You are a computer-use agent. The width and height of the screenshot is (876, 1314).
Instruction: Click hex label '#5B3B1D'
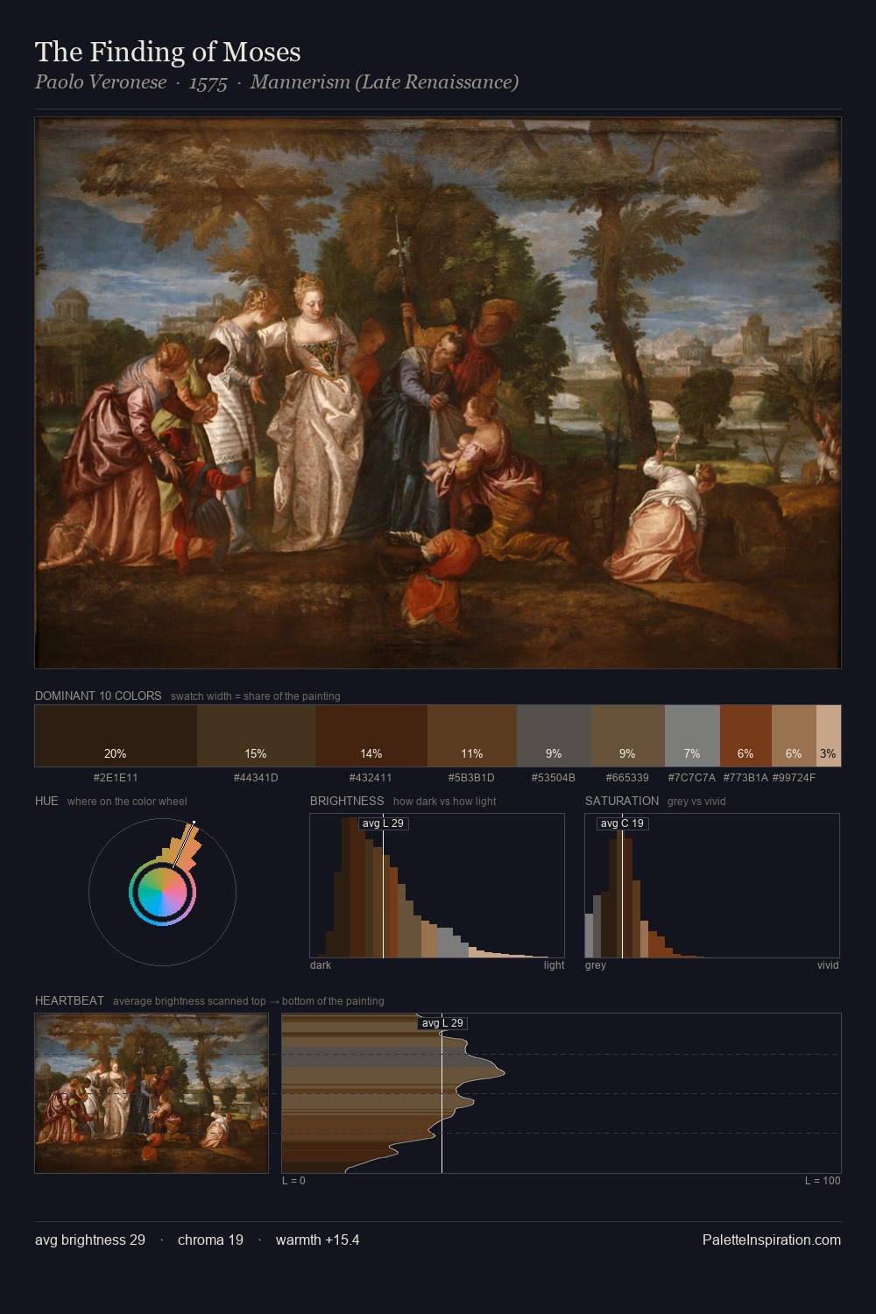472,778
